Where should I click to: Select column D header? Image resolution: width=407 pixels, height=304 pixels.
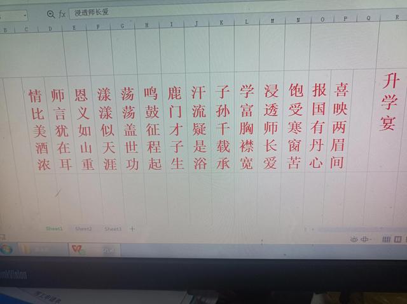point(50,29)
